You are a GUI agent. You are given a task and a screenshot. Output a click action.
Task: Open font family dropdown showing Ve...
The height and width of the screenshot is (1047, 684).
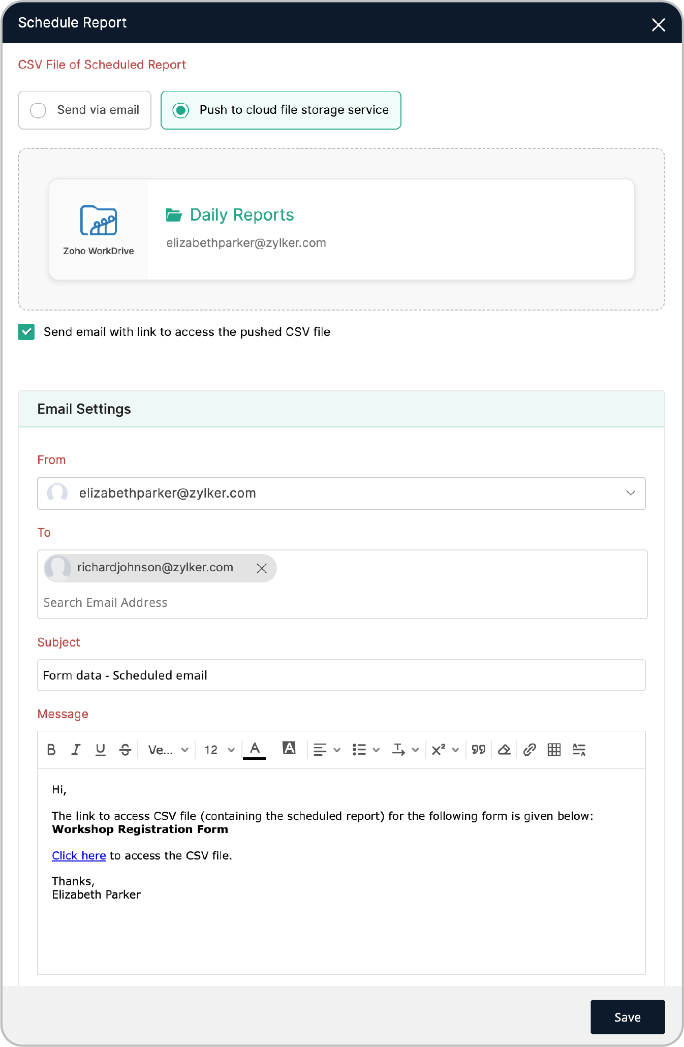(168, 750)
